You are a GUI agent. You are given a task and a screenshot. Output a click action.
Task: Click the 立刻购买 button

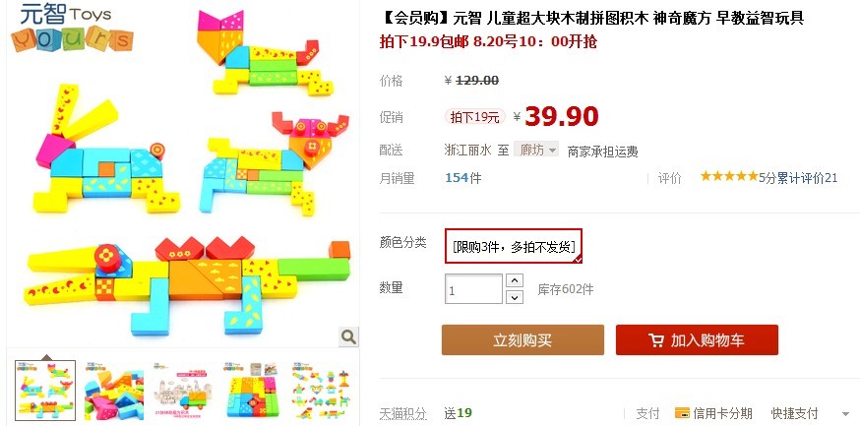(x=522, y=340)
